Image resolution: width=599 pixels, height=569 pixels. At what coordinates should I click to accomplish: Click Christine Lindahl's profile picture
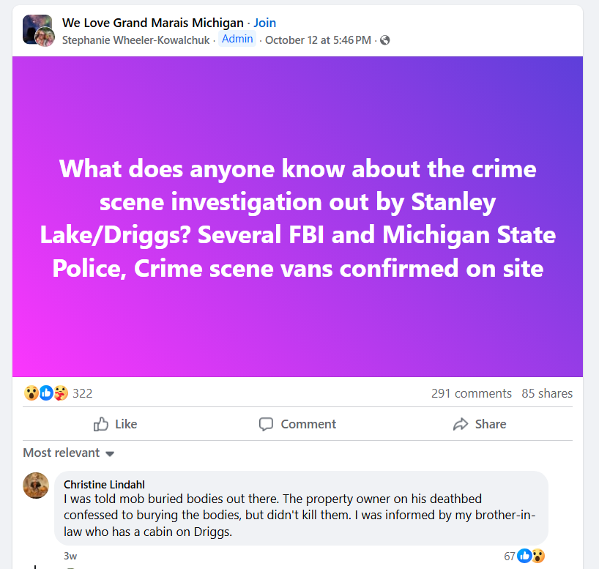click(36, 486)
